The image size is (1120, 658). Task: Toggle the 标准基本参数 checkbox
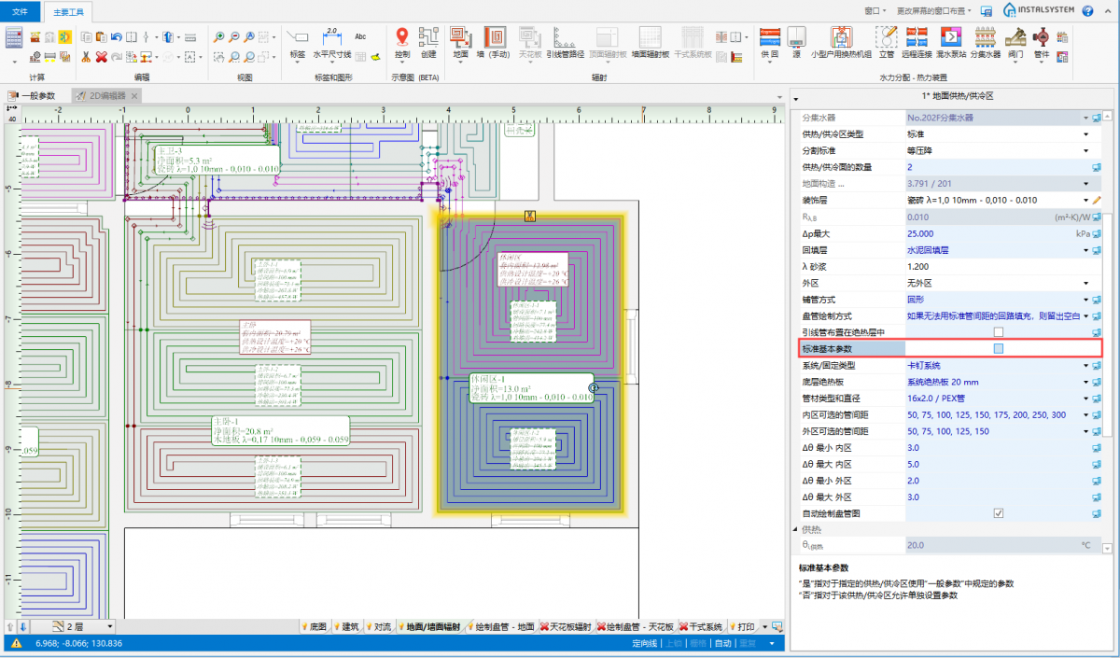[998, 349]
